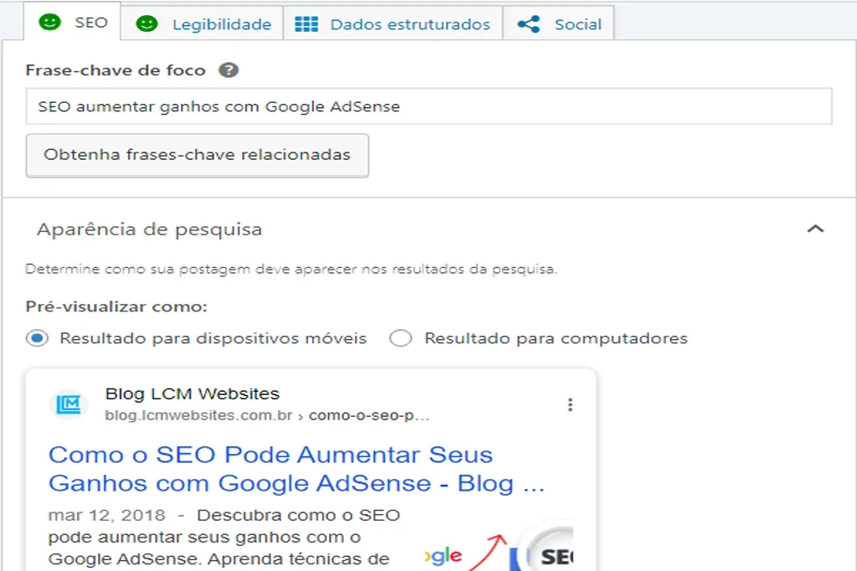
Task: Collapse the Aparência de pesquisa section
Action: click(815, 229)
